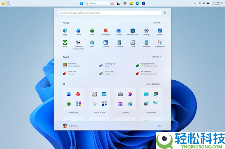225x149 pixels.
Task: Open the View: Category dropdown
Action: 154,84
